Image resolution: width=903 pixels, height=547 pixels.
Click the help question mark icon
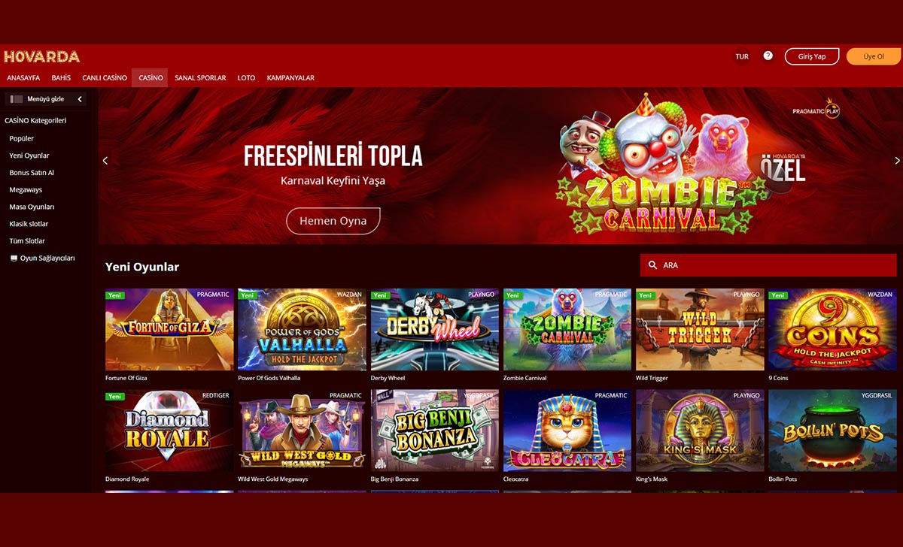tap(768, 56)
